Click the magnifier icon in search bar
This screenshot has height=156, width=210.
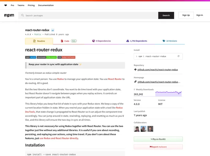(x=23, y=15)
